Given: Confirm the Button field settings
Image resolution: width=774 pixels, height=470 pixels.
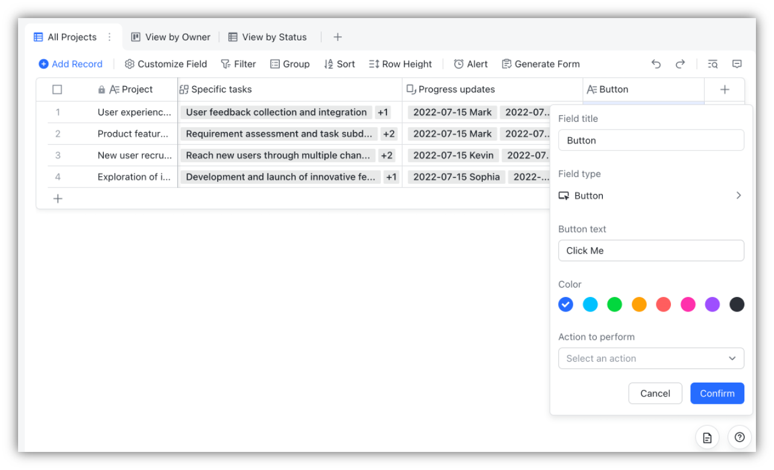Looking at the screenshot, I should 717,393.
